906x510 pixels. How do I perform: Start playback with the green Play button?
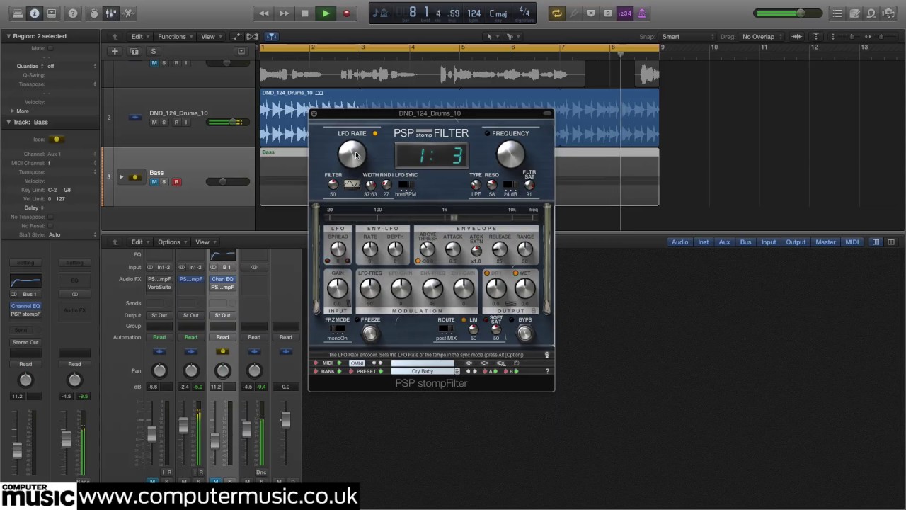[x=326, y=13]
